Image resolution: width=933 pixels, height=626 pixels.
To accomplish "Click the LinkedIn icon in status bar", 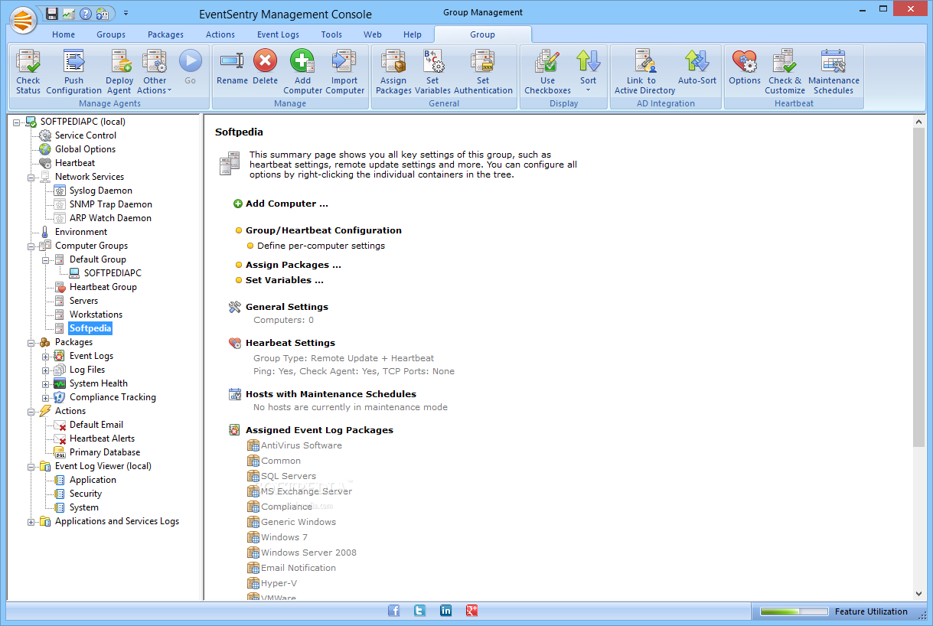I will tap(445, 611).
